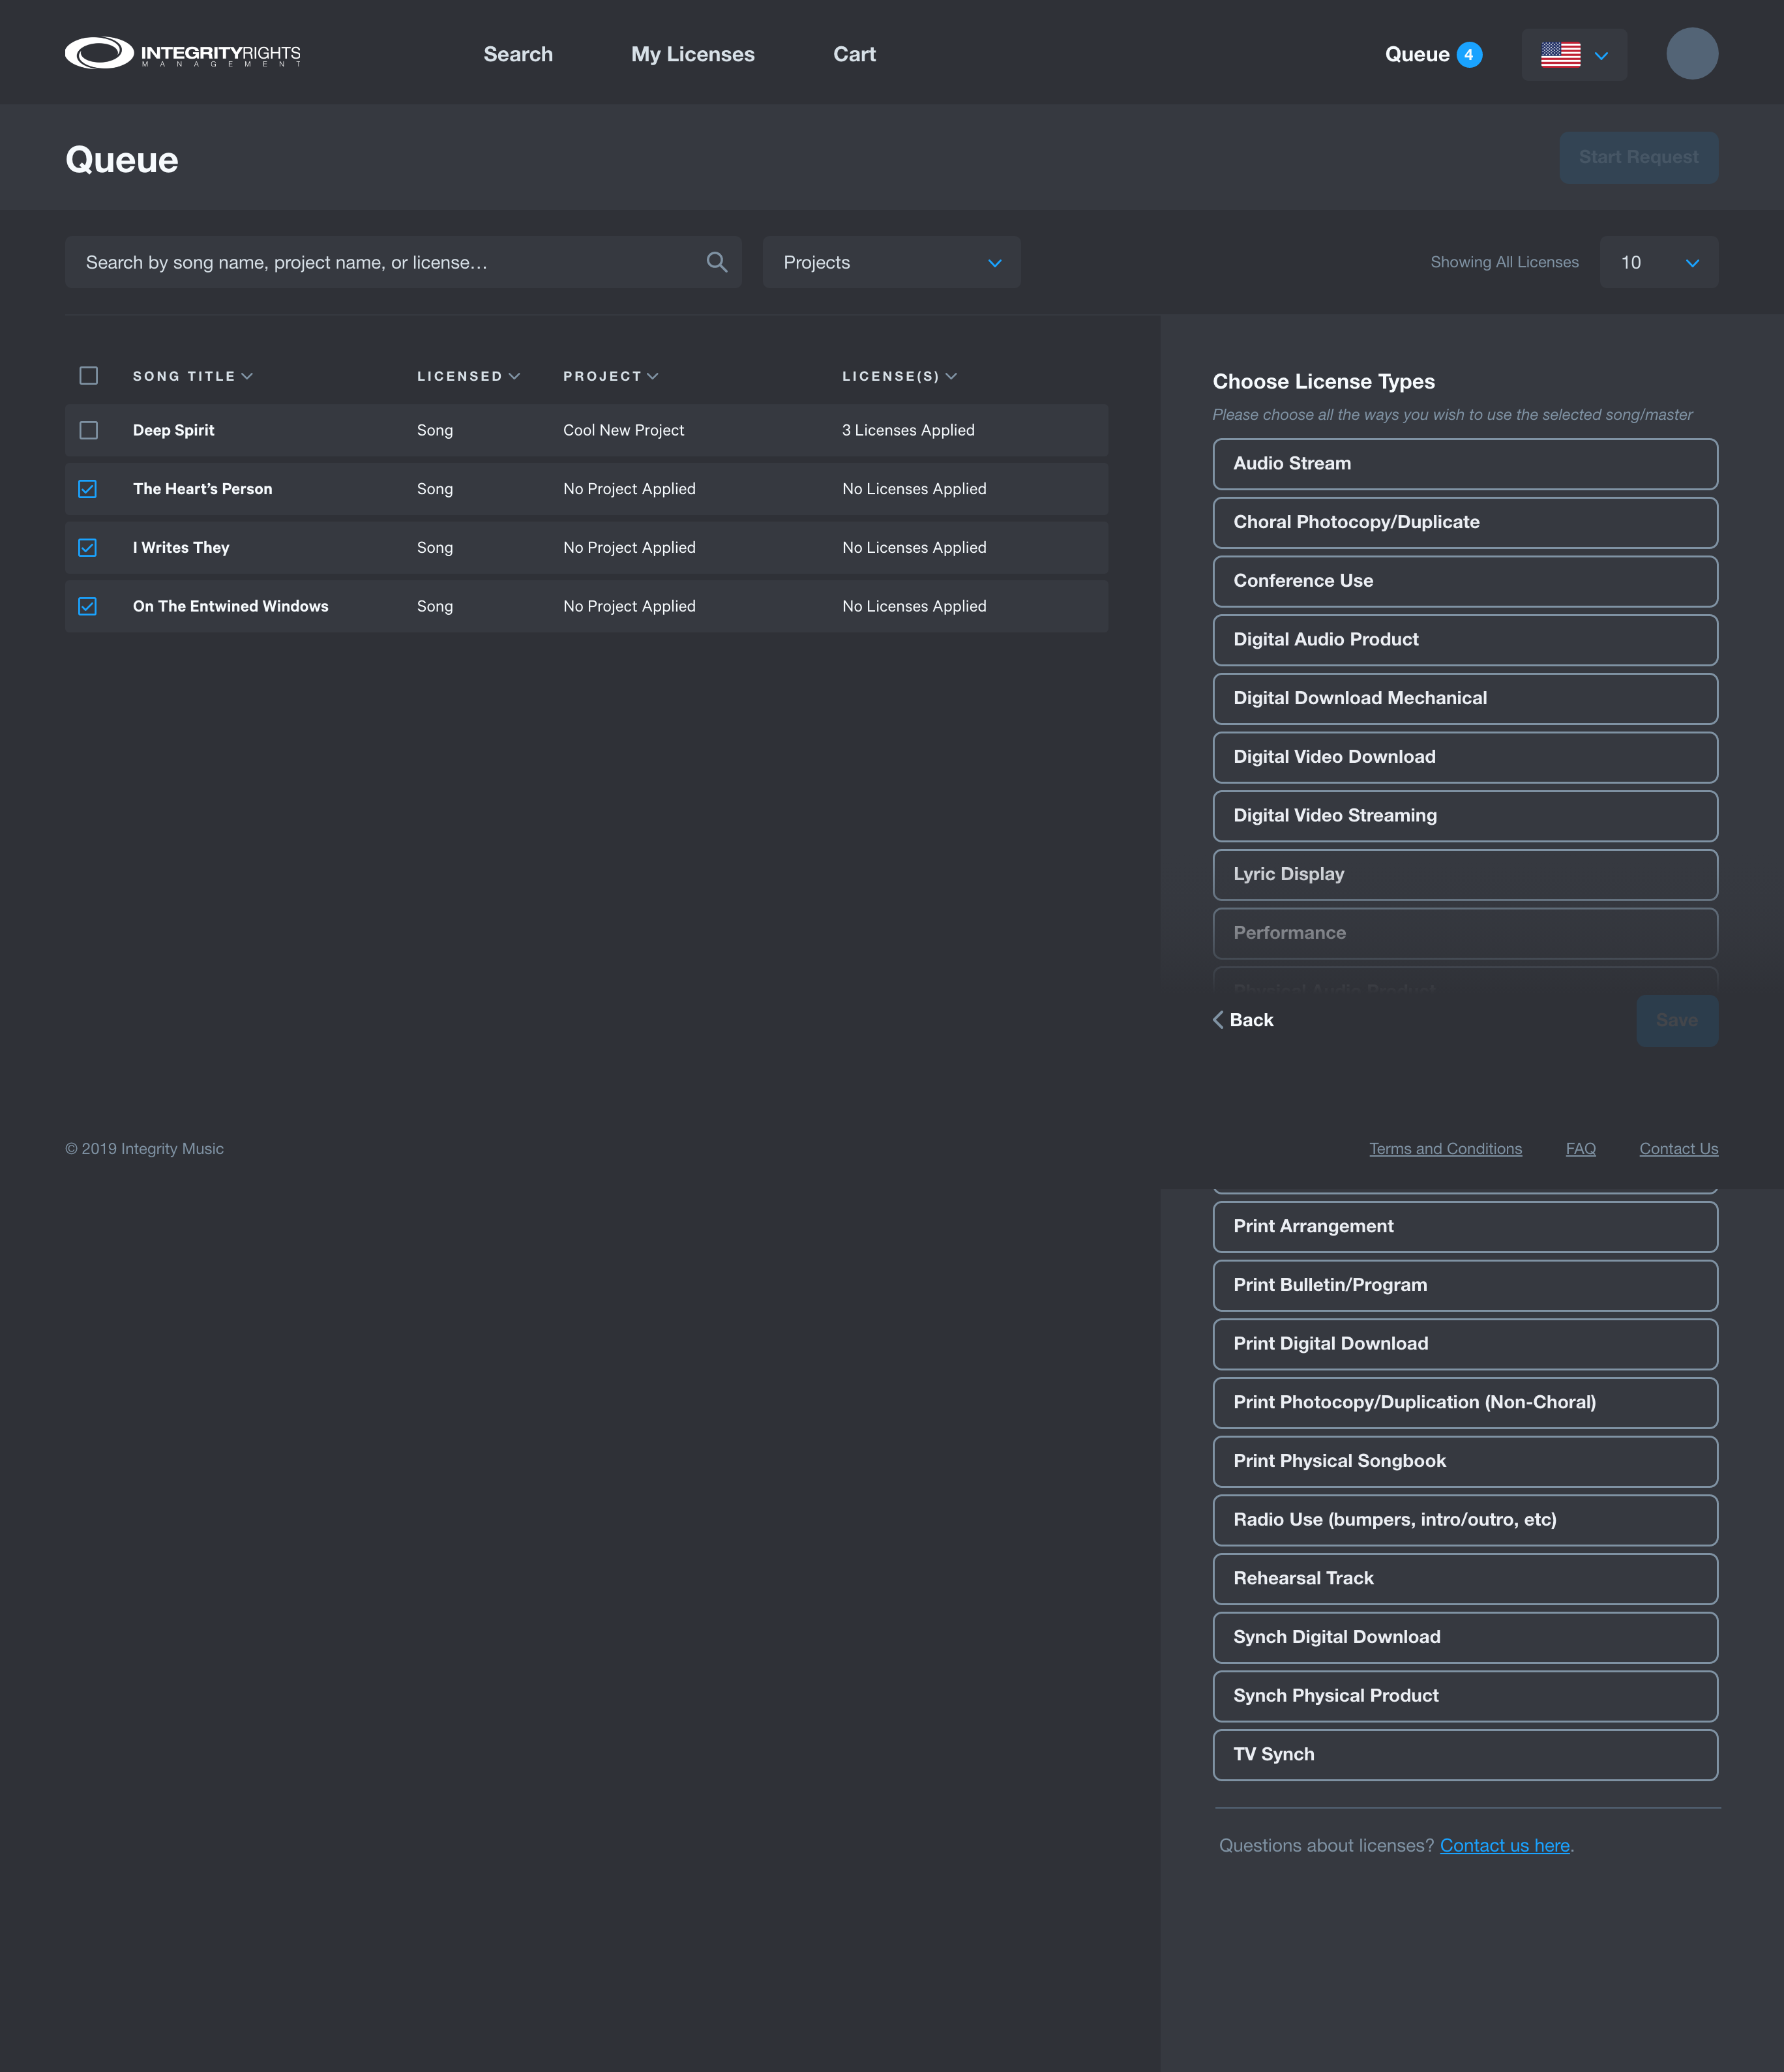The image size is (1784, 2072).
Task: Toggle the select-all checkbox in header
Action: pos(88,376)
